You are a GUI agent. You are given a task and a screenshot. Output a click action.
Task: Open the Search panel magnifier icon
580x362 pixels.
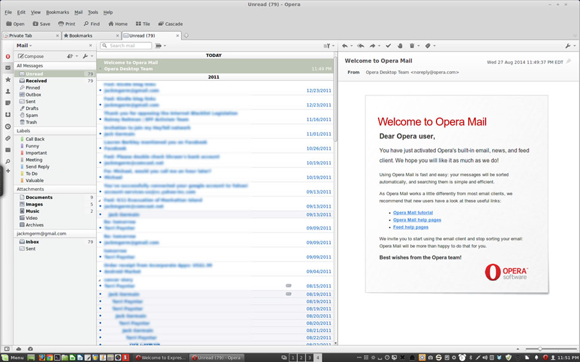pos(8,161)
